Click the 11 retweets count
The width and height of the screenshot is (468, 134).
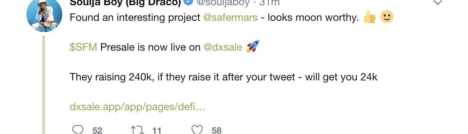(157, 130)
